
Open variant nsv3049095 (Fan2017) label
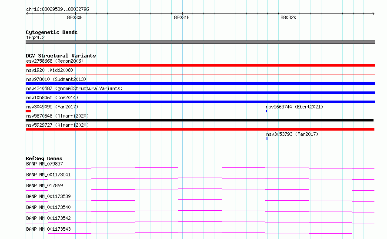[52, 107]
